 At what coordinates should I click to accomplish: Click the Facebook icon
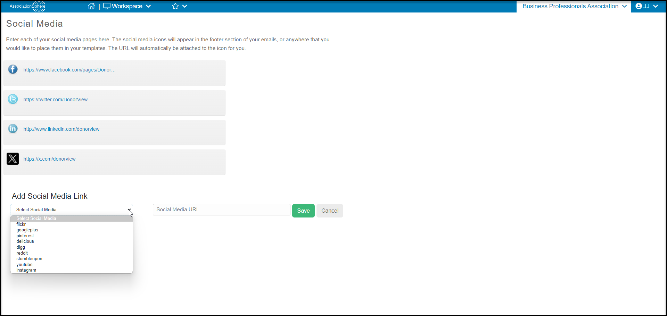(x=13, y=69)
